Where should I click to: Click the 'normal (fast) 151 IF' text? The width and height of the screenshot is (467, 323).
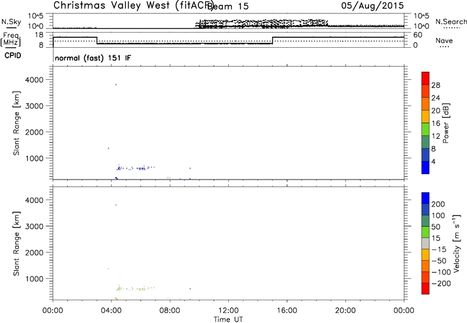tap(93, 58)
